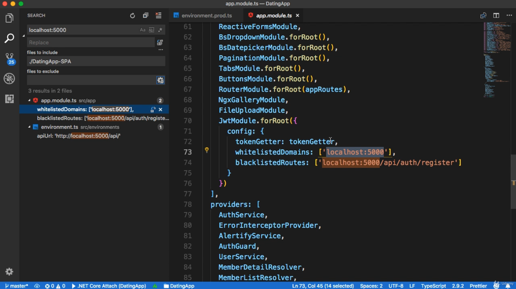Collapse environment.ts search result group
The width and height of the screenshot is (516, 289).
[29, 127]
